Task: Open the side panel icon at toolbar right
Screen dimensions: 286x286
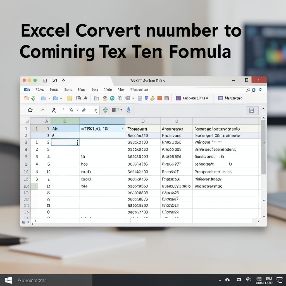Action: tap(252, 110)
